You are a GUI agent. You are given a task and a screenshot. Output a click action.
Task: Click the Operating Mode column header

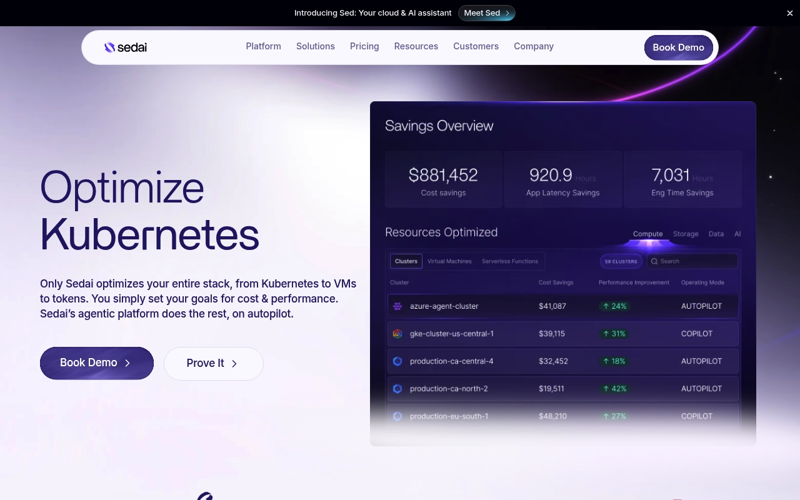(x=702, y=282)
